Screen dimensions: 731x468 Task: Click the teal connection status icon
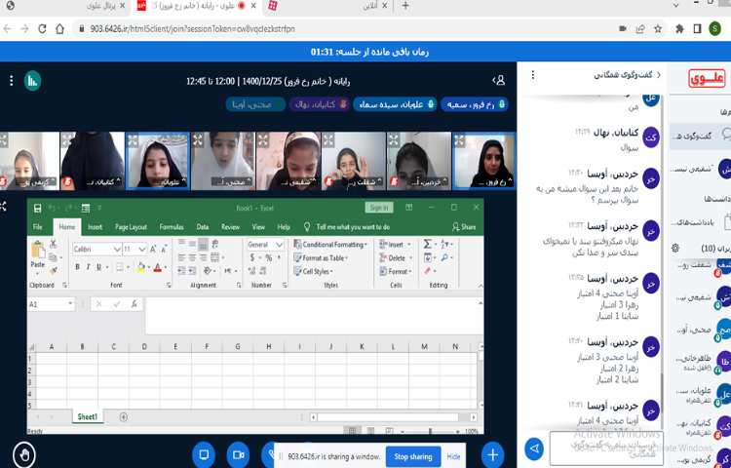coord(32,81)
